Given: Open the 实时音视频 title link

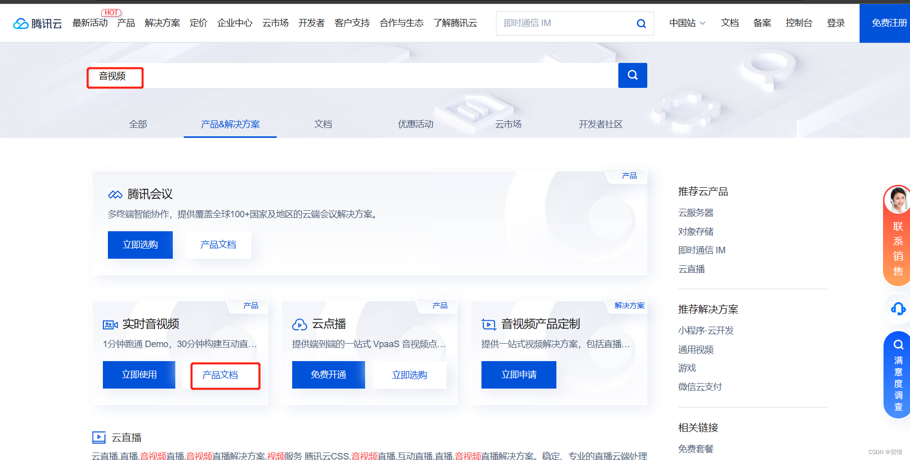Looking at the screenshot, I should pos(151,324).
